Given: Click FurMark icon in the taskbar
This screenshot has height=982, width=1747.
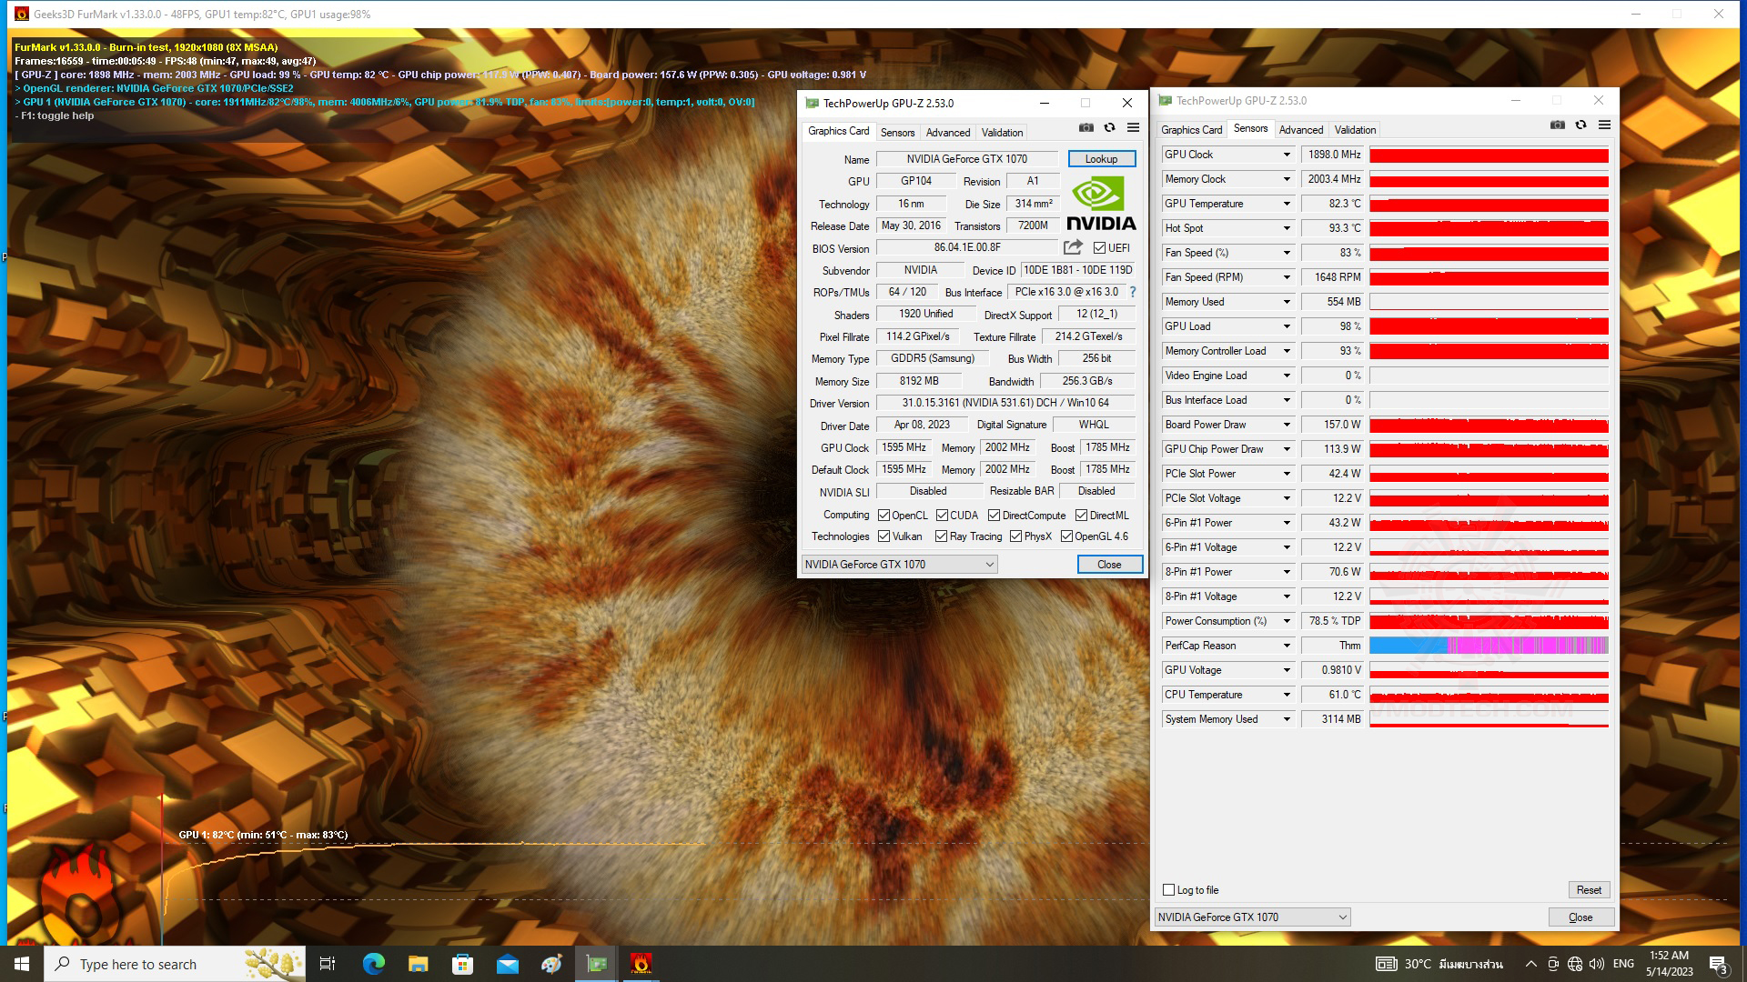Looking at the screenshot, I should point(641,964).
